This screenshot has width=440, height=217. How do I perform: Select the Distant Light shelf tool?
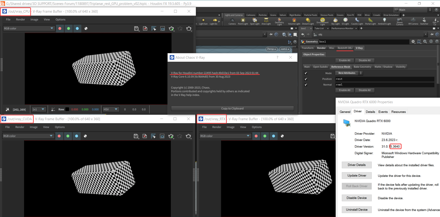pos(308,21)
